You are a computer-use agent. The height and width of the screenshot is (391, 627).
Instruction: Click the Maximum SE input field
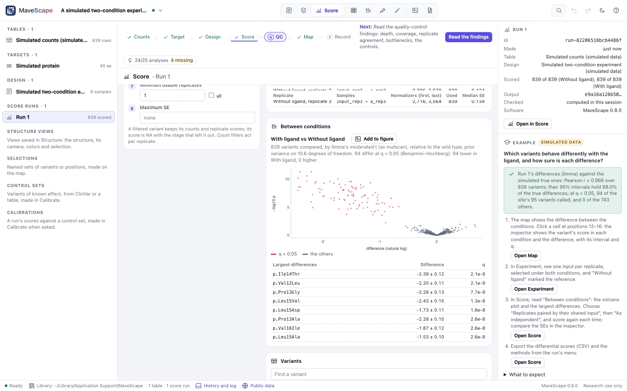pyautogui.click(x=198, y=118)
